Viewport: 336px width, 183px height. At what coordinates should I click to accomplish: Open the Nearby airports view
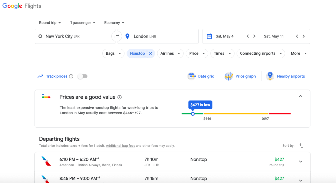point(285,76)
